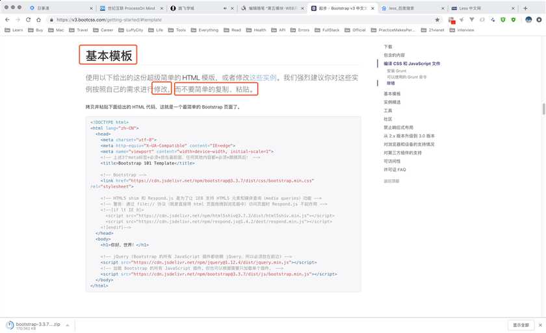Open the Interview bookmarks folder
The width and height of the screenshot is (546, 333).
[462, 31]
